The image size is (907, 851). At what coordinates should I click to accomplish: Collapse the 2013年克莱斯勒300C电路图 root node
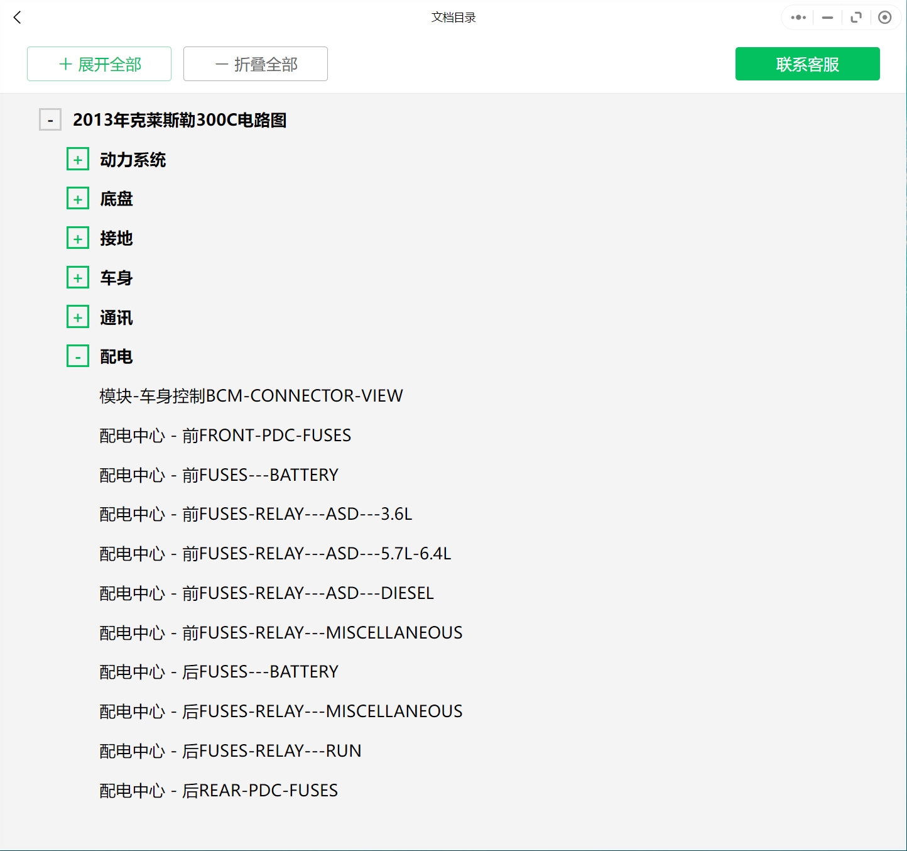click(x=50, y=119)
